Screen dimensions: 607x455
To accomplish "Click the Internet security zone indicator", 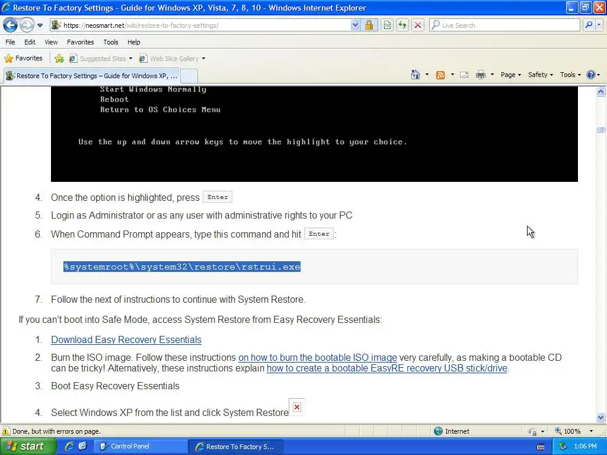I will (x=451, y=431).
